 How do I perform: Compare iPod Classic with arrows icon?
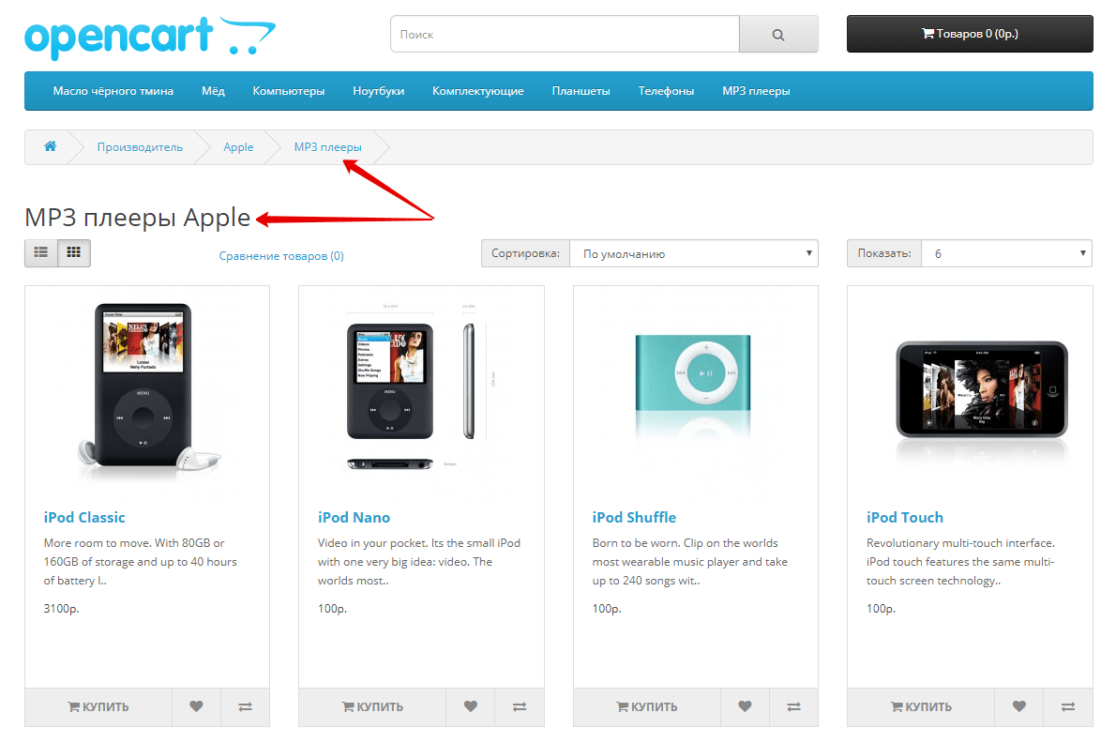pyautogui.click(x=245, y=706)
